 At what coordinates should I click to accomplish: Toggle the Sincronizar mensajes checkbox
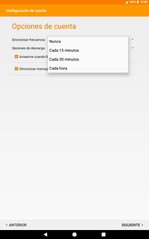[16, 69]
